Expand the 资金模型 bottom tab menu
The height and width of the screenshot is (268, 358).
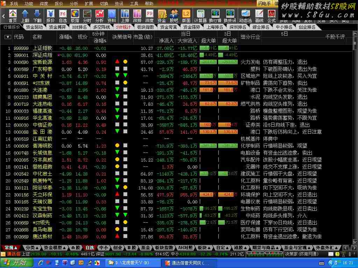[55, 247]
